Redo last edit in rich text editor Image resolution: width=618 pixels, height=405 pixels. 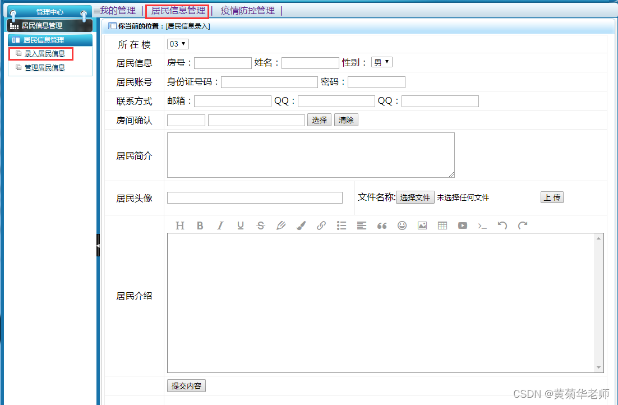click(x=523, y=225)
